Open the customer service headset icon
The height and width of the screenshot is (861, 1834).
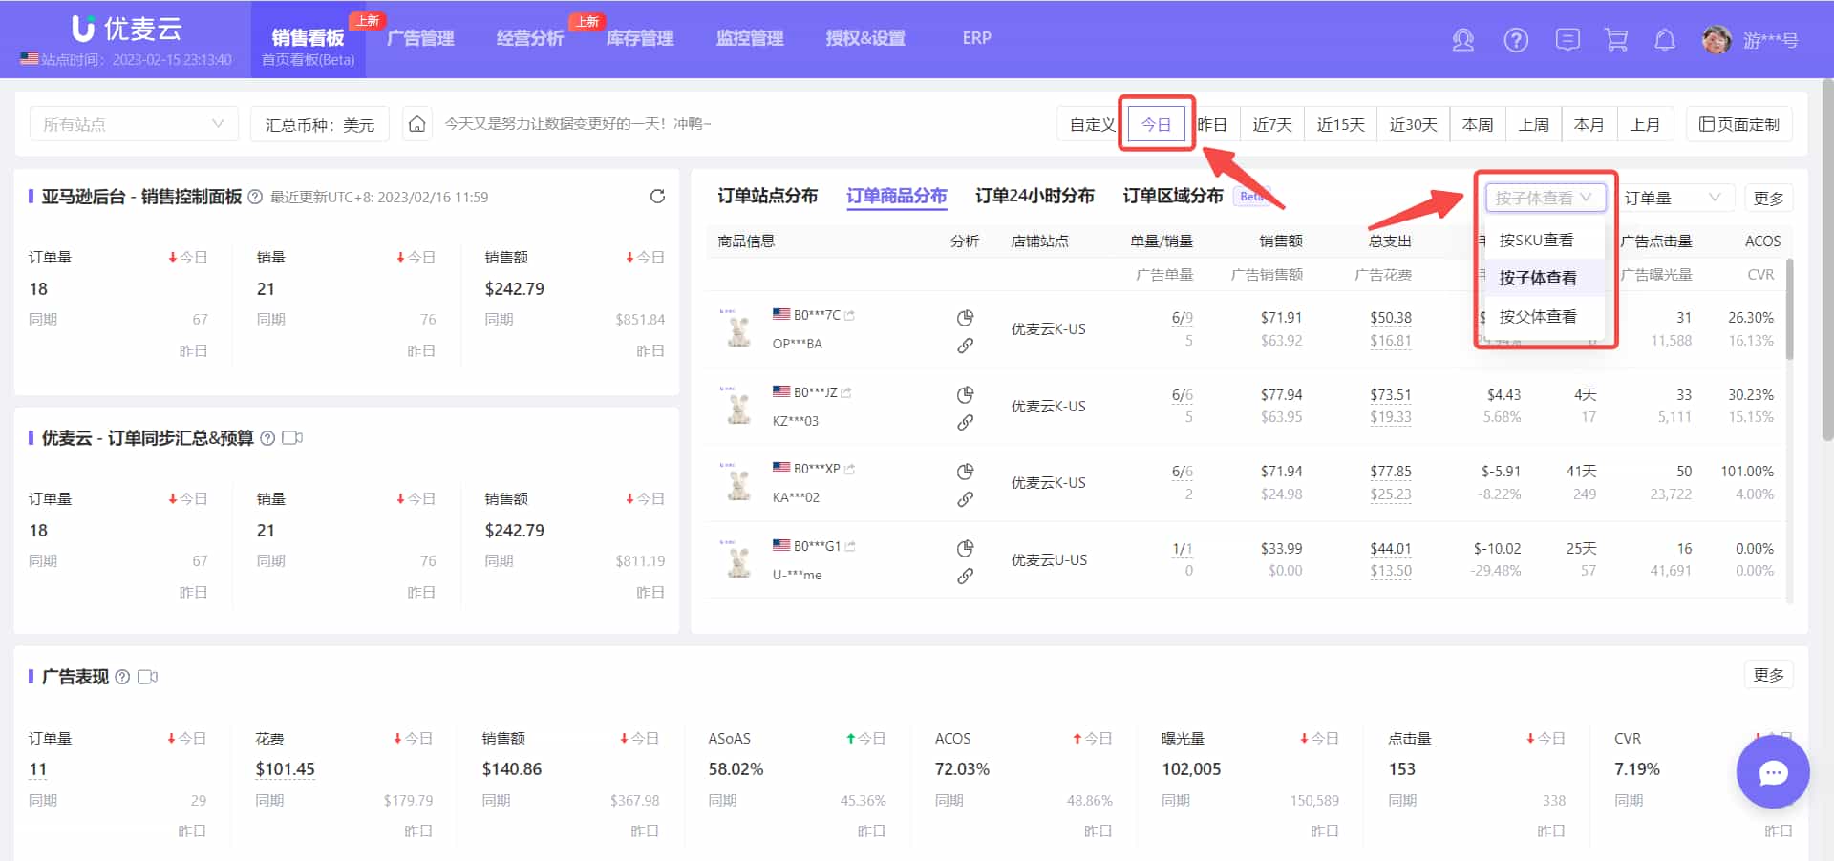click(1462, 40)
